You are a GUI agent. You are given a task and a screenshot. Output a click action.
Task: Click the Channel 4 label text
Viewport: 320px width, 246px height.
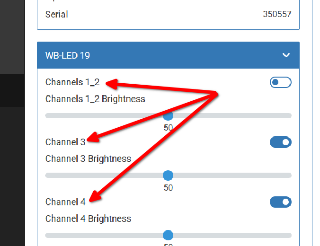coord(65,202)
